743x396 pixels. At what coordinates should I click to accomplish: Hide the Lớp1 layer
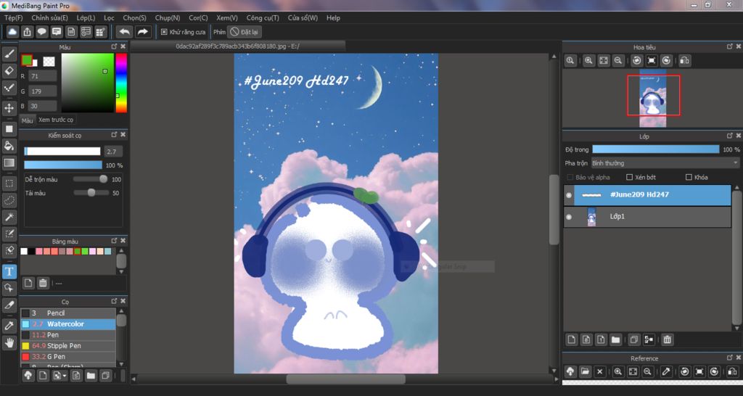click(x=569, y=217)
